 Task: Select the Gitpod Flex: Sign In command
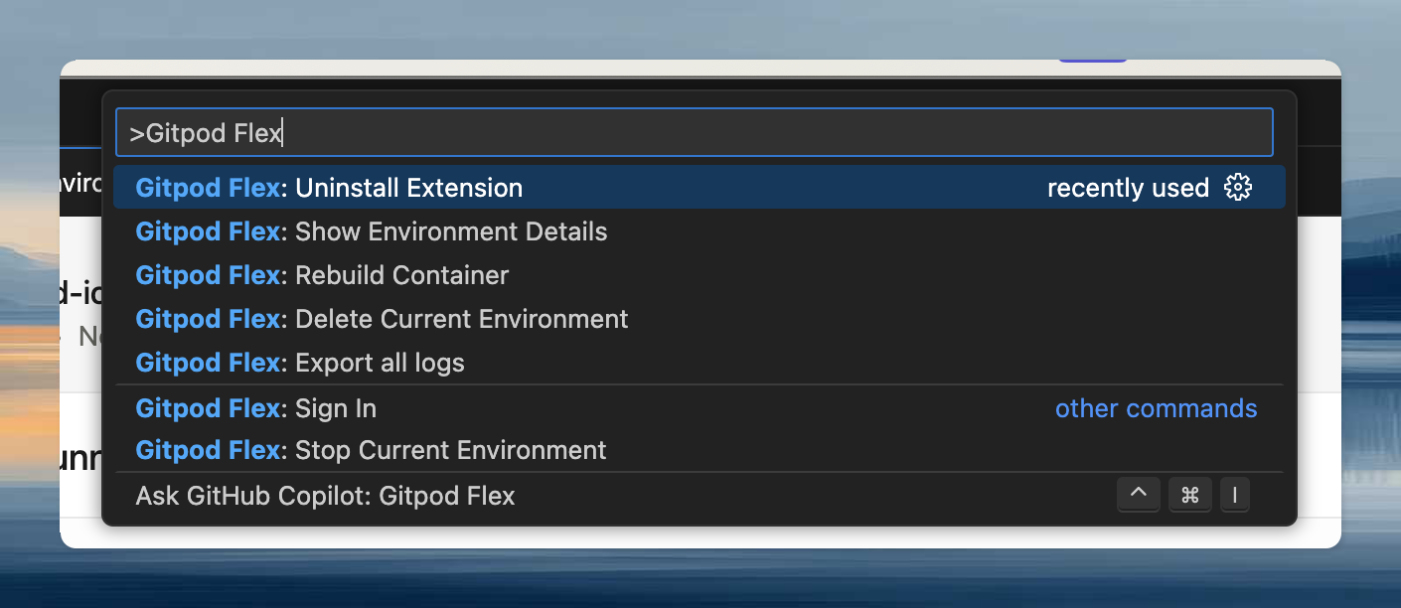(x=255, y=408)
